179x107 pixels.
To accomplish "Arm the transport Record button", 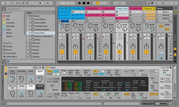I will (x=88, y=3).
